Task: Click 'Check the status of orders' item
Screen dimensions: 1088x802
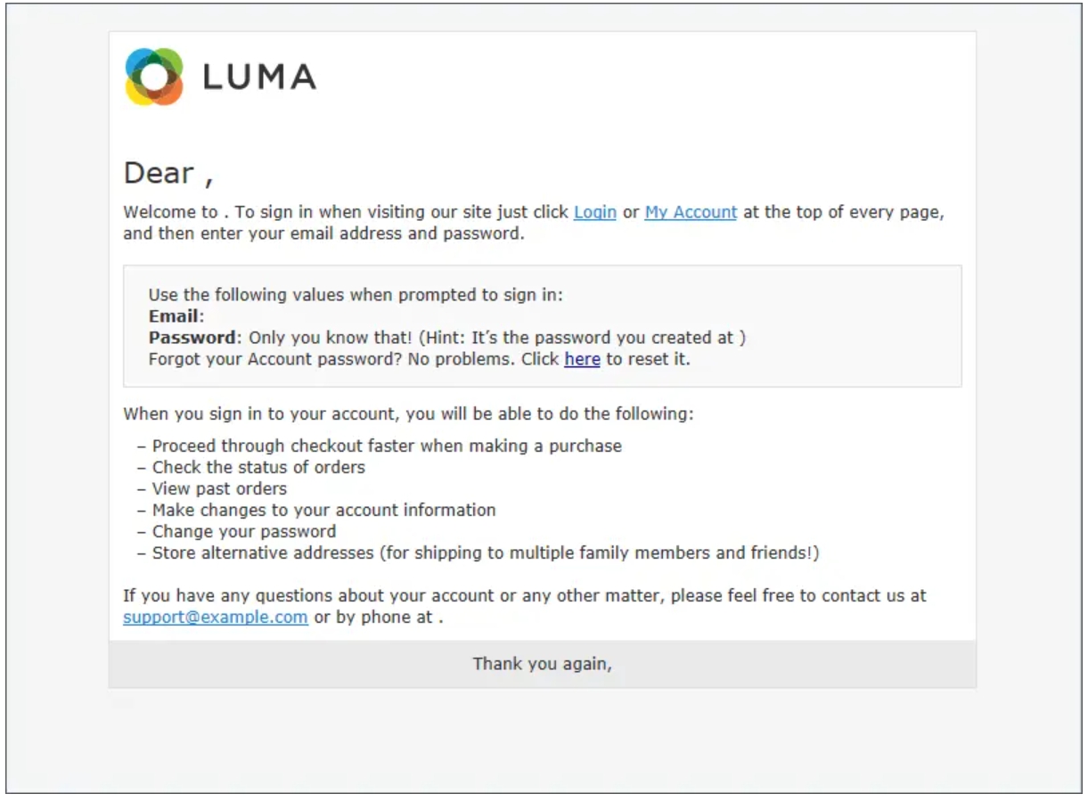Action: [x=251, y=468]
